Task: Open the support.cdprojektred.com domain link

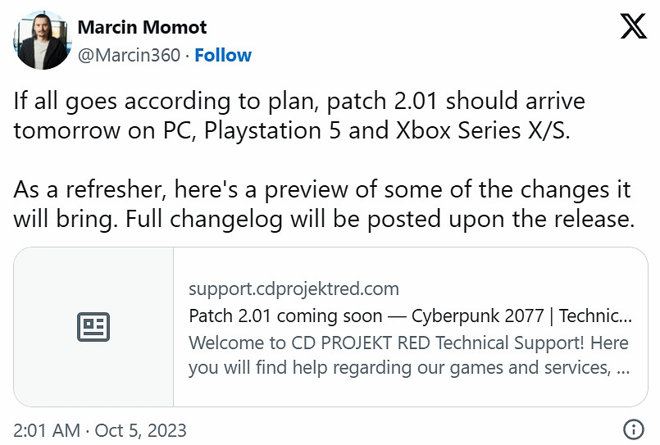Action: (294, 288)
